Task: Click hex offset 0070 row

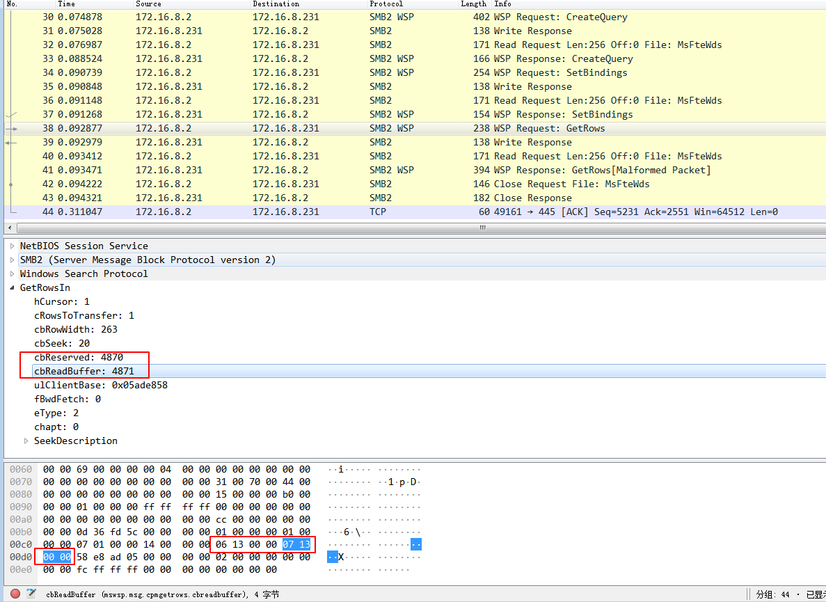Action: click(21, 482)
